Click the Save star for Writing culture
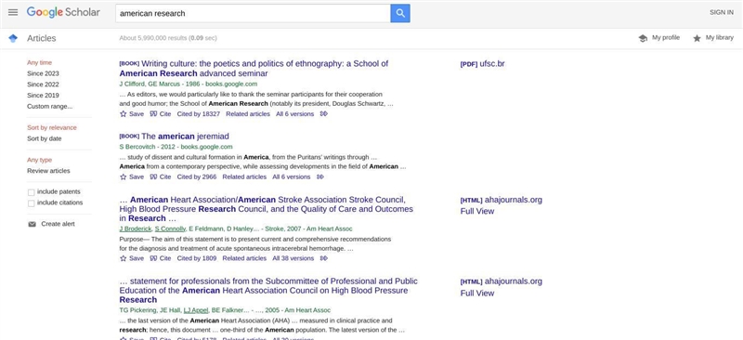The image size is (743, 340). (x=124, y=114)
